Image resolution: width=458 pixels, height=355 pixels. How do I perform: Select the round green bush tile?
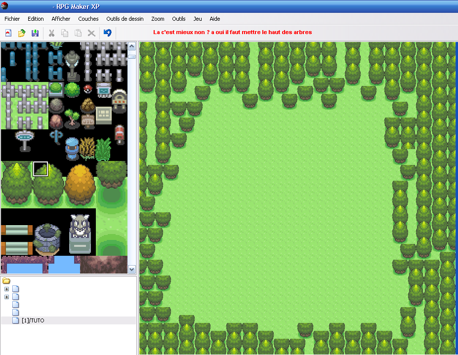[x=72, y=90]
